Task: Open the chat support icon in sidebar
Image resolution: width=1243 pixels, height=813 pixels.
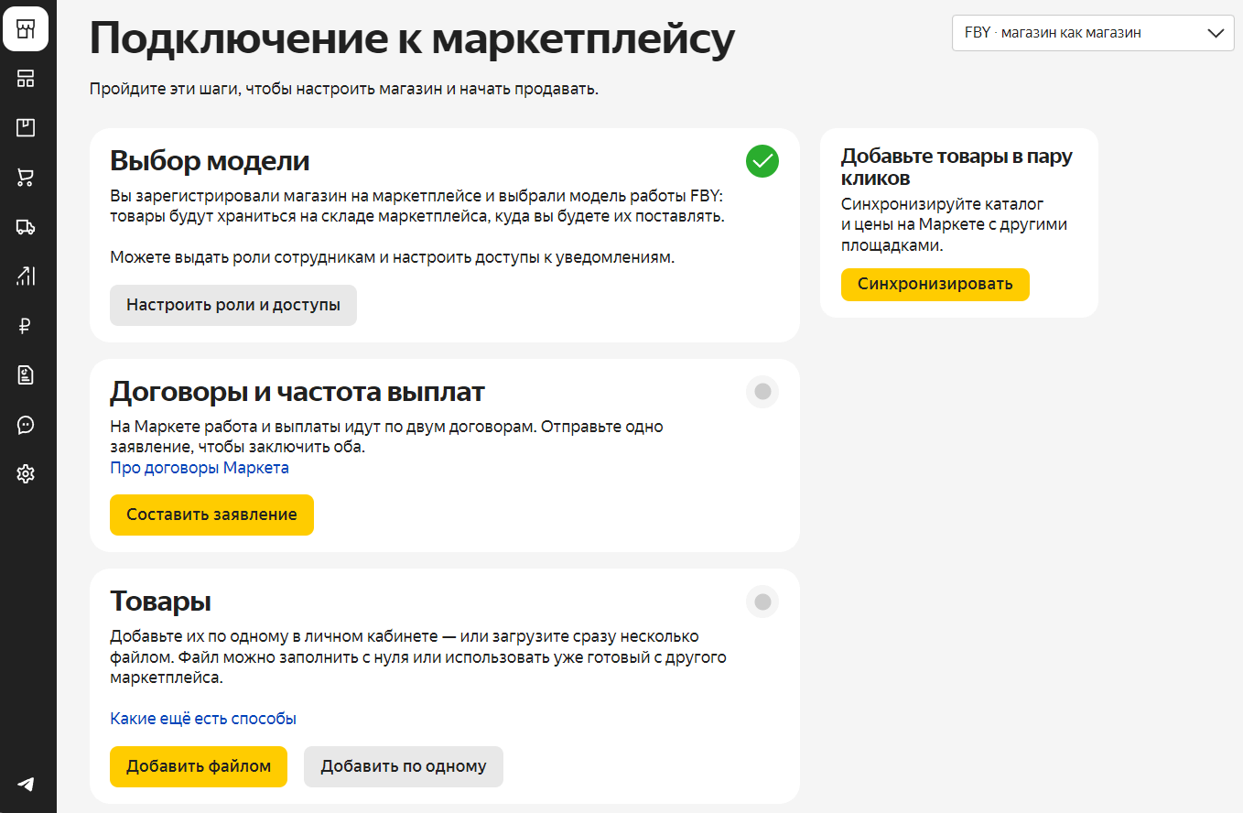Action: [x=26, y=425]
